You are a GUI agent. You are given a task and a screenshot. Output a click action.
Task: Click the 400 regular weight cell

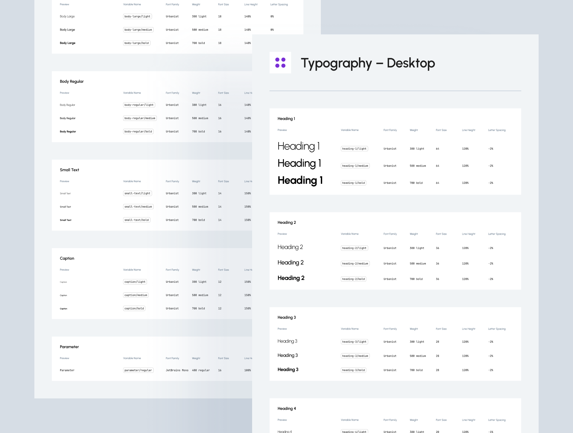(x=201, y=370)
